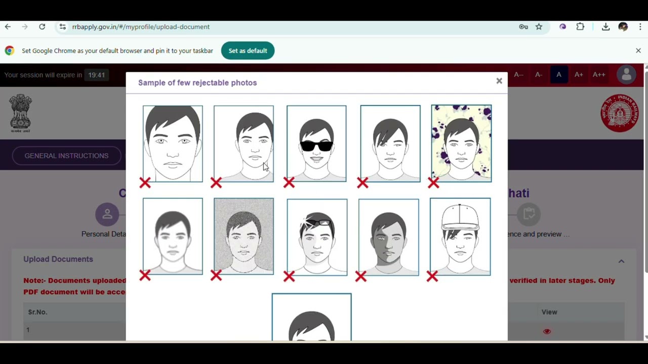Click the patterned background rejected photo

tap(461, 144)
